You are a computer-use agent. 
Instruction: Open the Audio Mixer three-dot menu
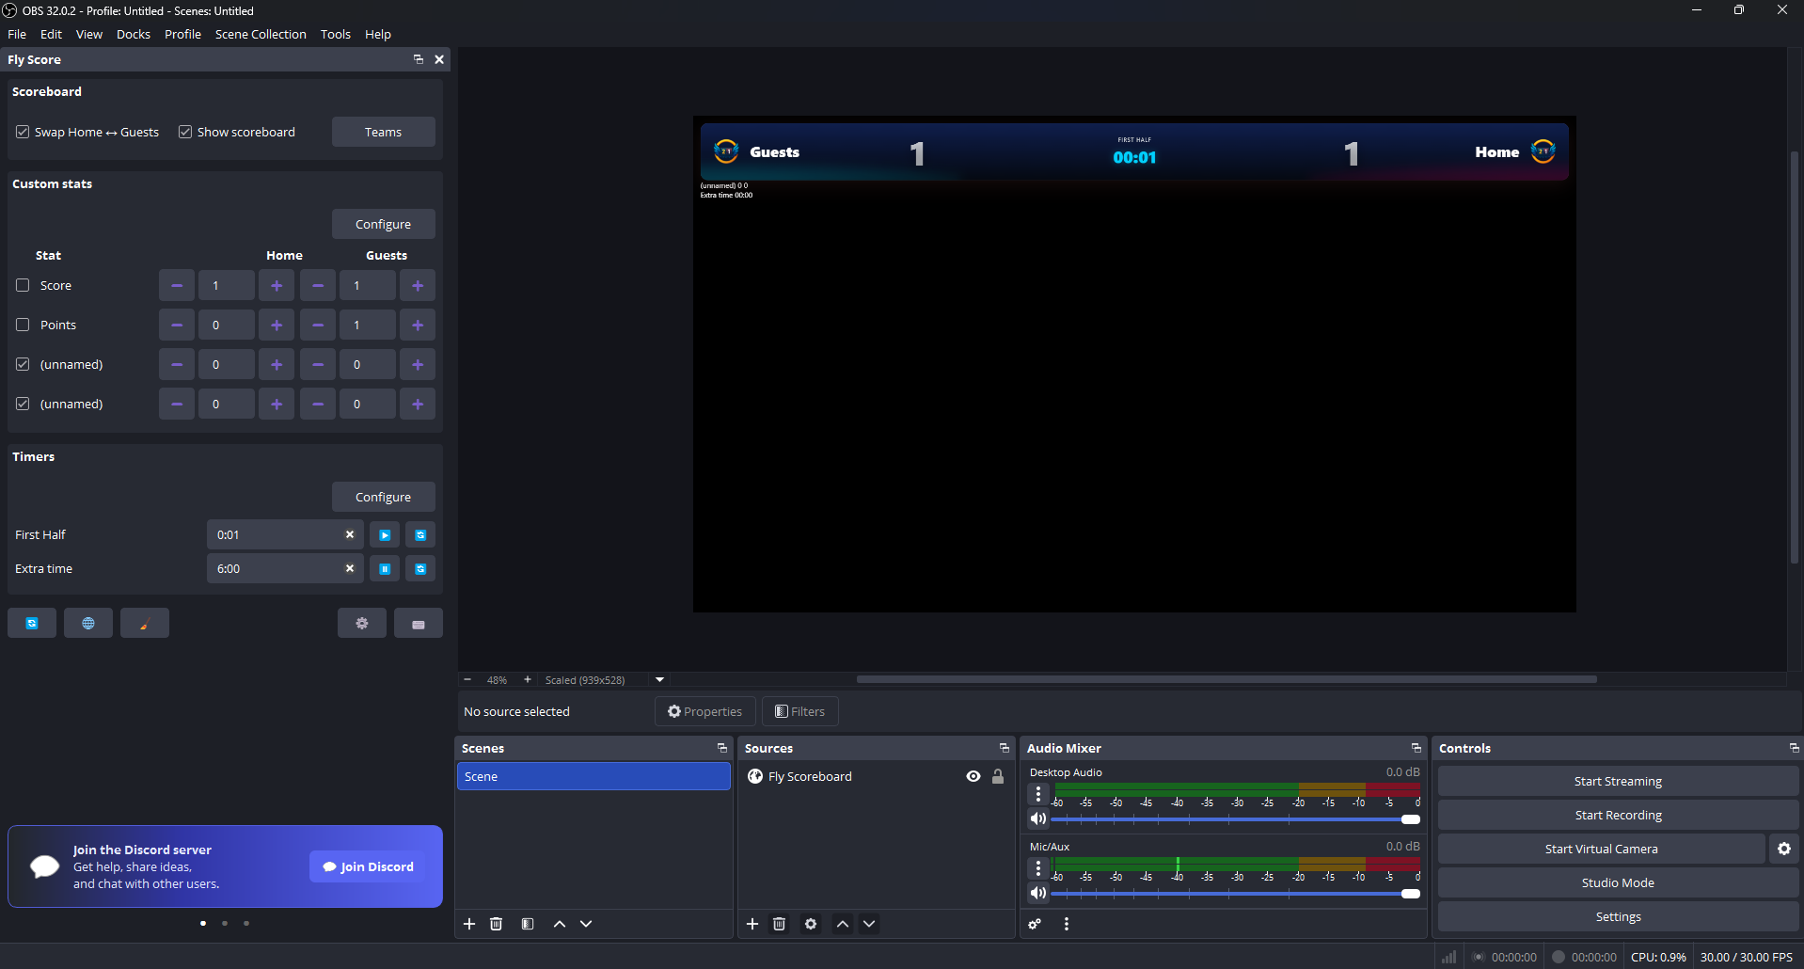(x=1067, y=924)
